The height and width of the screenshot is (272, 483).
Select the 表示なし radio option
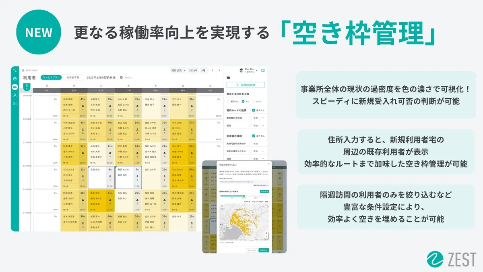pyautogui.click(x=228, y=102)
